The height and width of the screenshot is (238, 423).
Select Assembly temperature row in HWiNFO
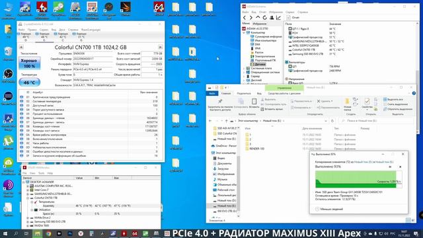(x=91, y=206)
